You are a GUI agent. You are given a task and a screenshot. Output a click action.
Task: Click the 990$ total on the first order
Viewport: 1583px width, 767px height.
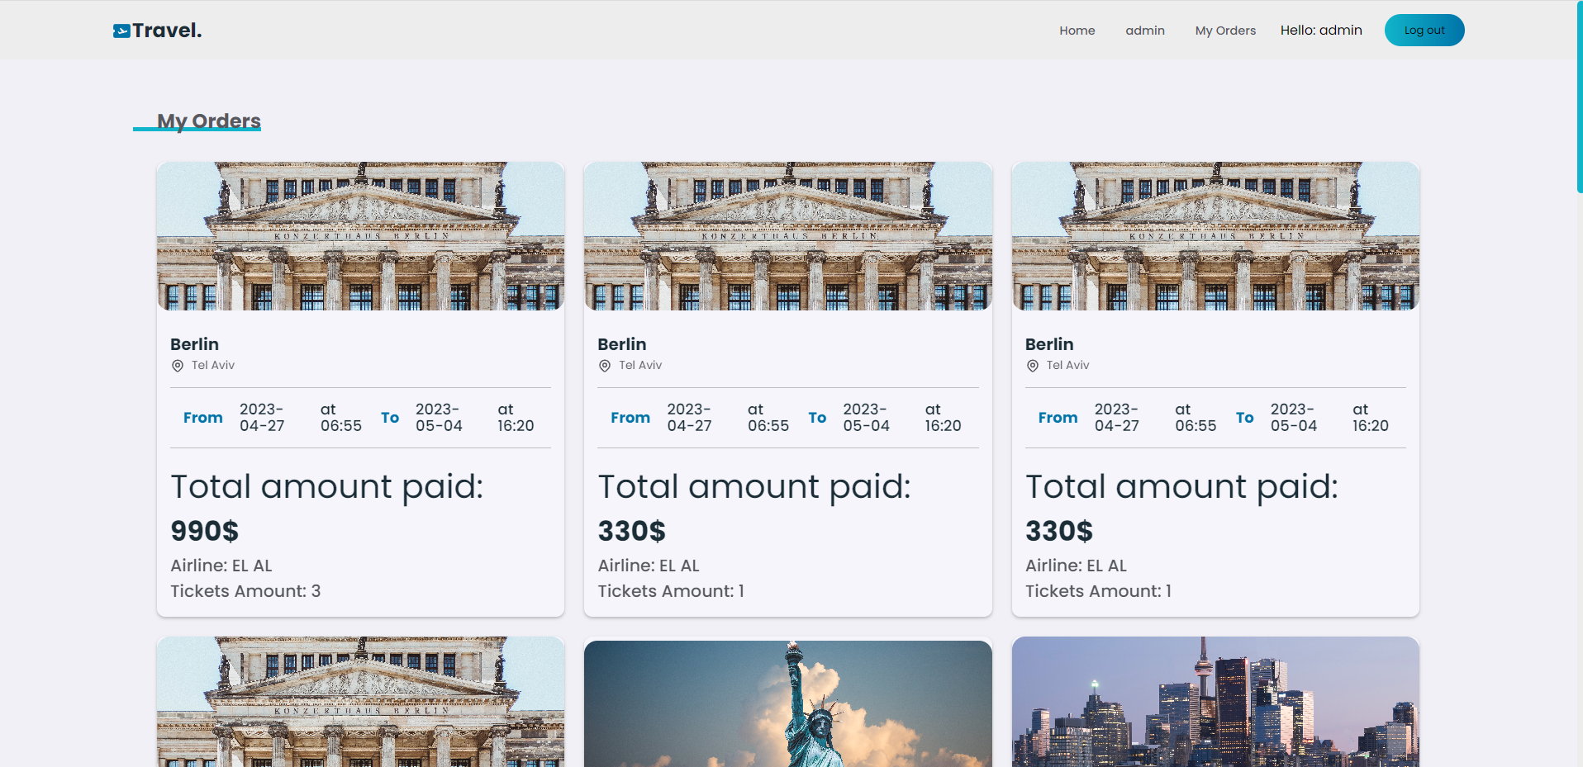204,531
